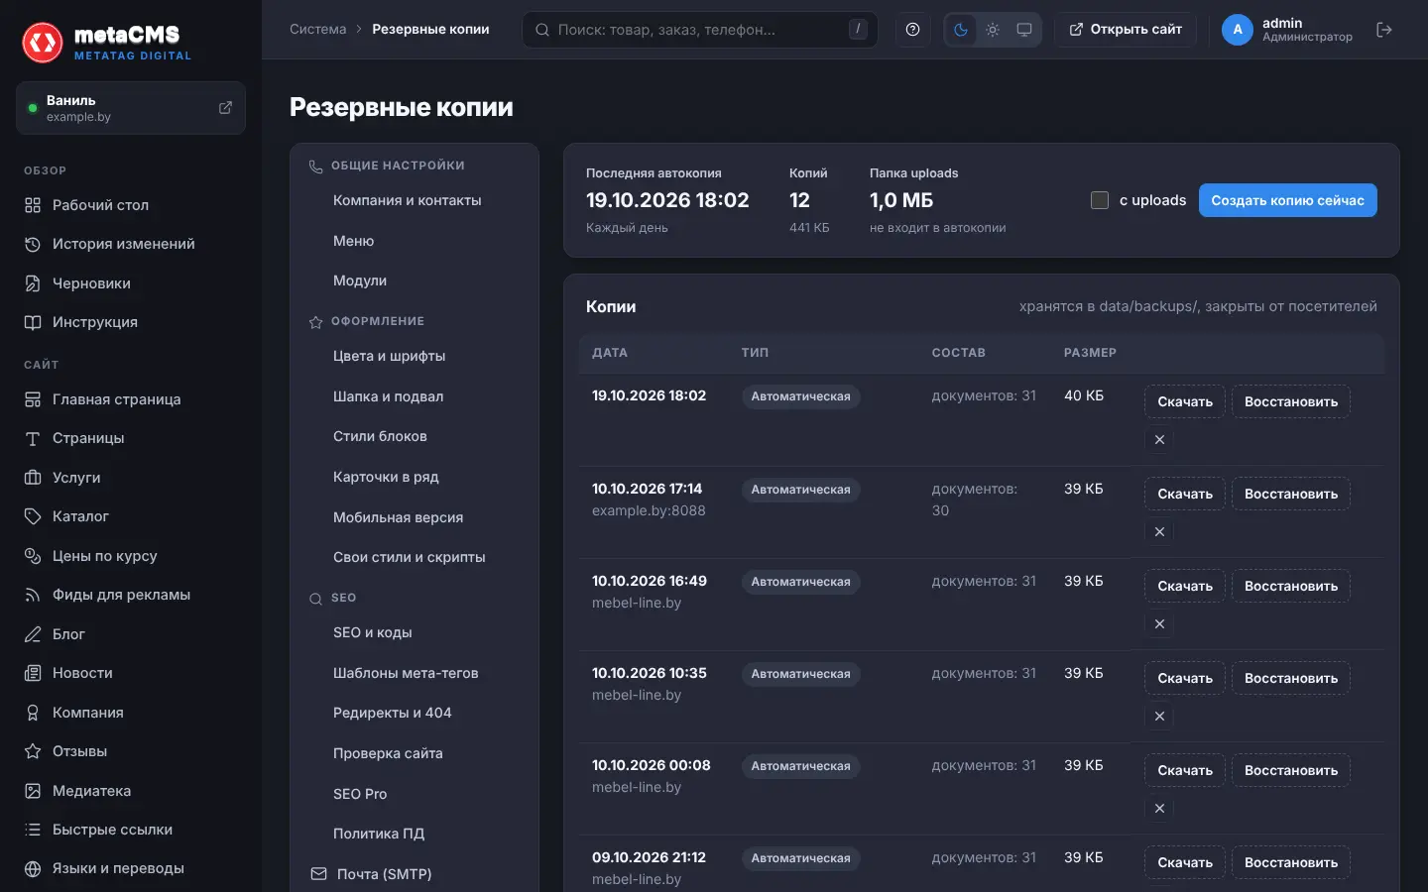Click the Главная страница sidebar icon
This screenshot has height=892, width=1428.
coord(33,399)
